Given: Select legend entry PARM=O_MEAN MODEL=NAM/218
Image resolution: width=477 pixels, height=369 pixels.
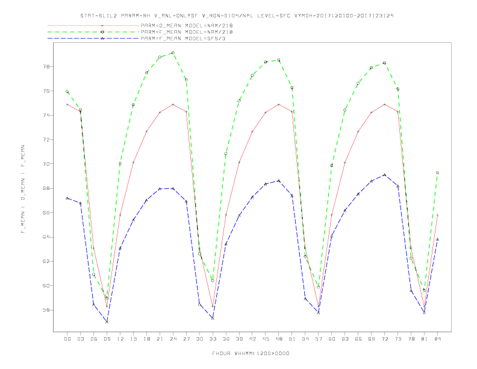Looking at the screenshot, I should pyautogui.click(x=187, y=25).
